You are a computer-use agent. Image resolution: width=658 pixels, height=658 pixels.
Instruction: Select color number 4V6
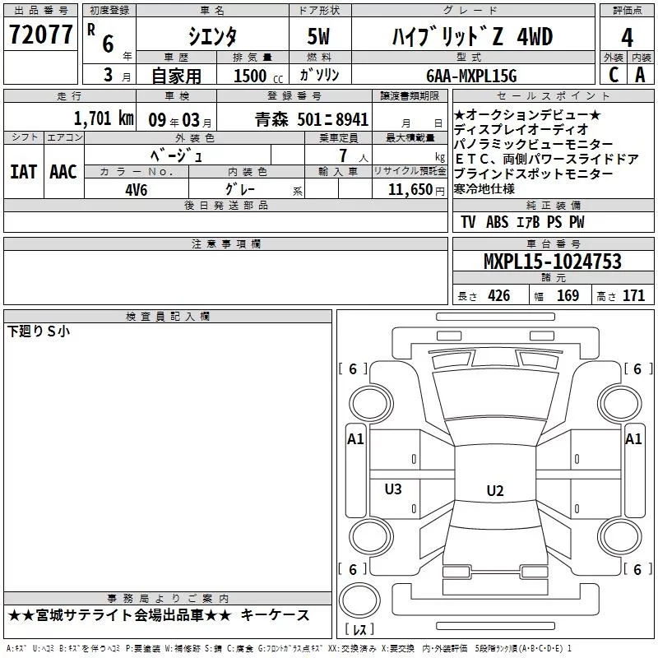pyautogui.click(x=137, y=190)
